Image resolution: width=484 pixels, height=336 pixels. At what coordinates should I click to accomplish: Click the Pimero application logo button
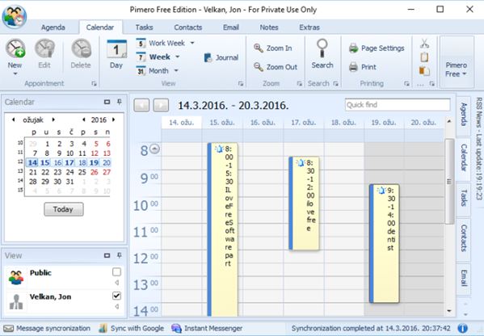tap(15, 16)
